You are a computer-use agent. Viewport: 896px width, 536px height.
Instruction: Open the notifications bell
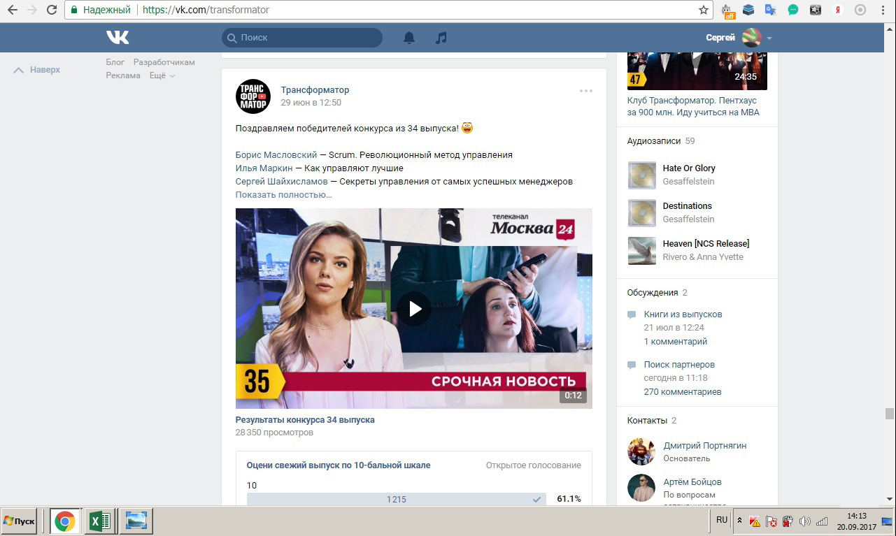pyautogui.click(x=409, y=38)
